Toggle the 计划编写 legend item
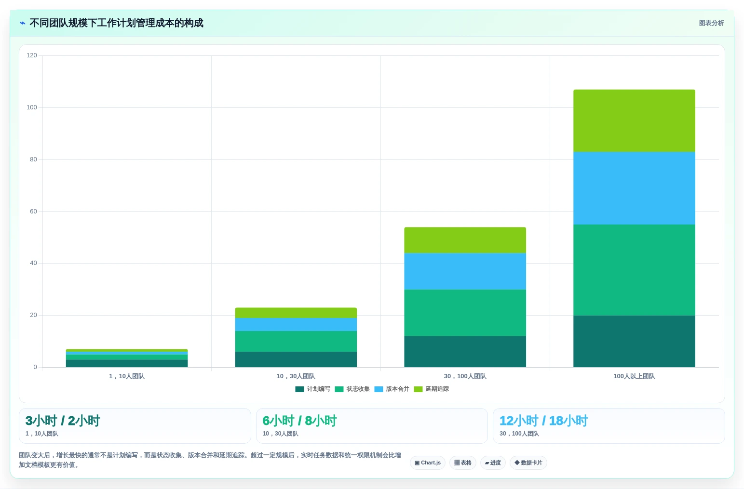 [x=312, y=389]
